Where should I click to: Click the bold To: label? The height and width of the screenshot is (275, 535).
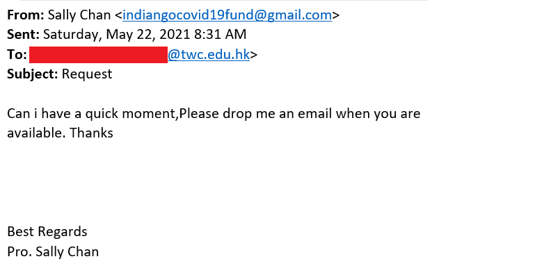tap(17, 55)
